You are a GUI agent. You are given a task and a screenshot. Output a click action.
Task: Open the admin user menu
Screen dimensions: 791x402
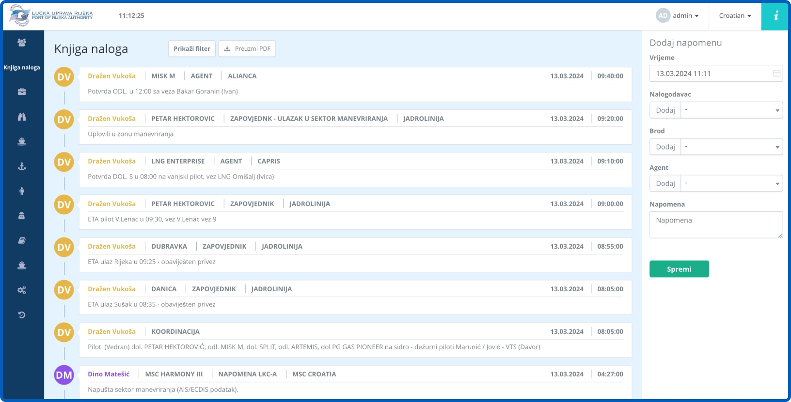pyautogui.click(x=678, y=16)
